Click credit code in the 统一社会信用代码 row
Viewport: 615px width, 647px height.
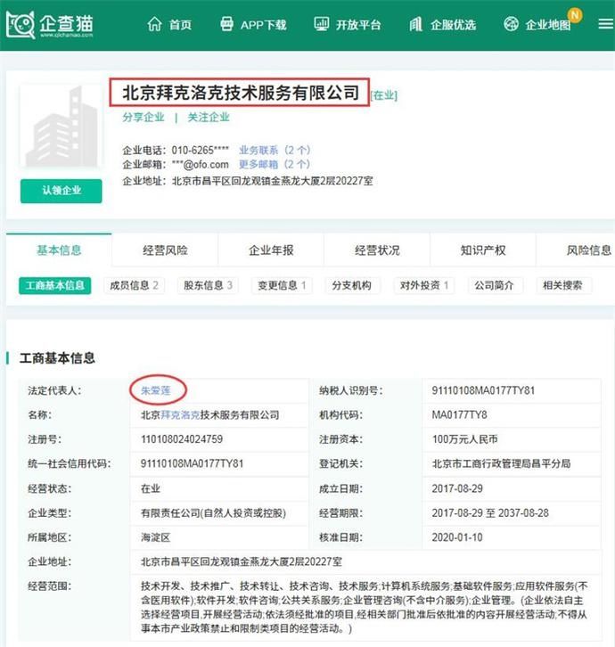[x=192, y=463]
